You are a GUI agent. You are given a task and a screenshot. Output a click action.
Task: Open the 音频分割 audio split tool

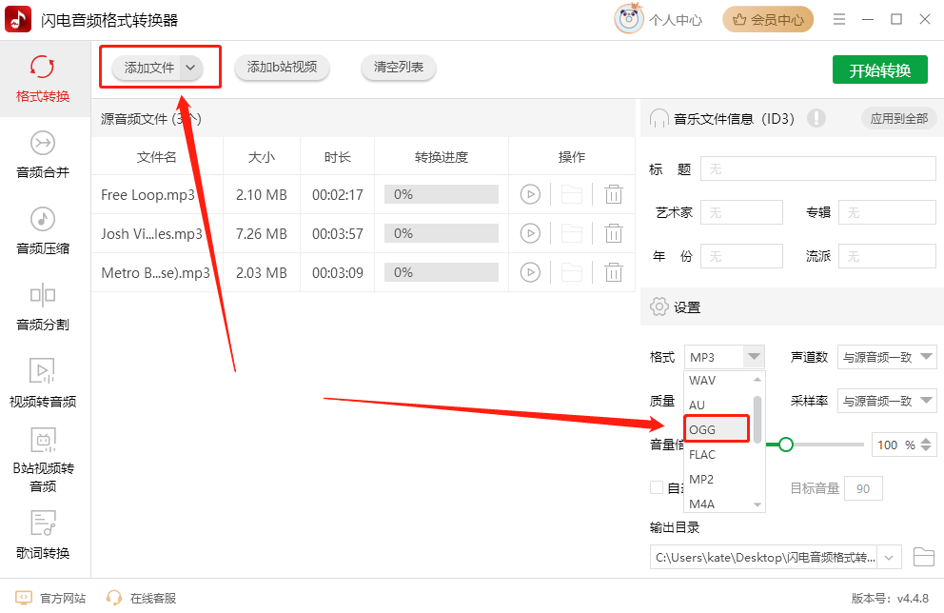click(43, 306)
